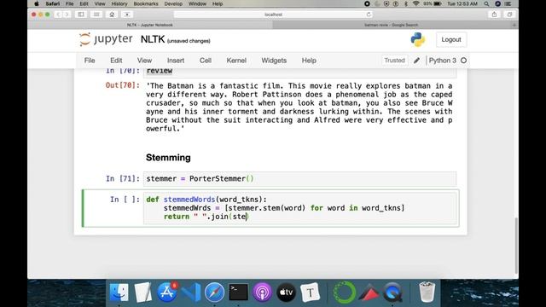The height and width of the screenshot is (307, 546).
Task: Click the page vertical scrollbar
Action: [x=515, y=246]
